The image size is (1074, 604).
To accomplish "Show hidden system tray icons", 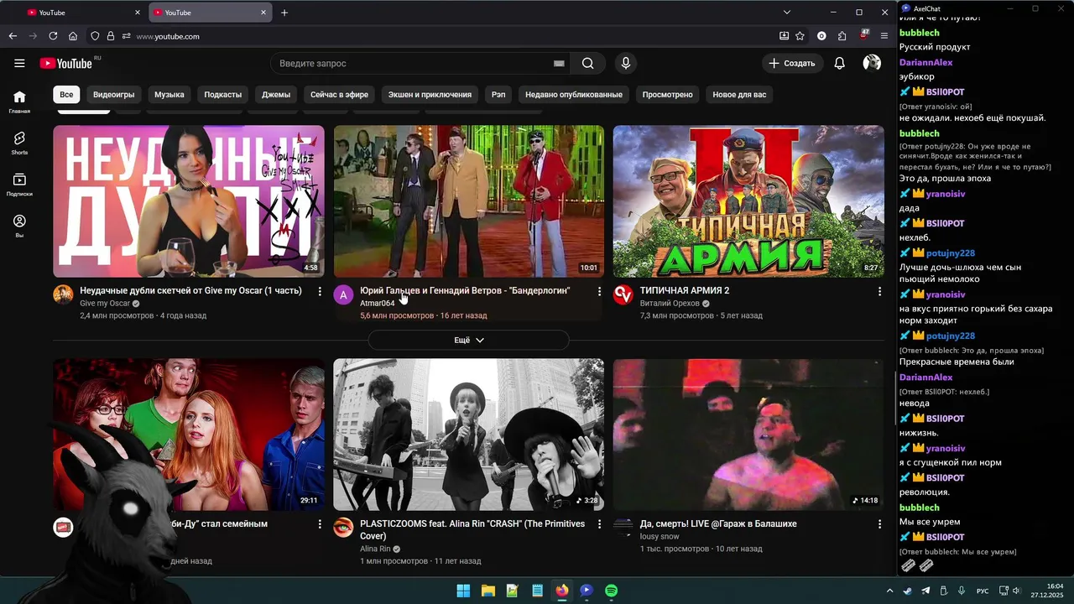I will tap(889, 591).
